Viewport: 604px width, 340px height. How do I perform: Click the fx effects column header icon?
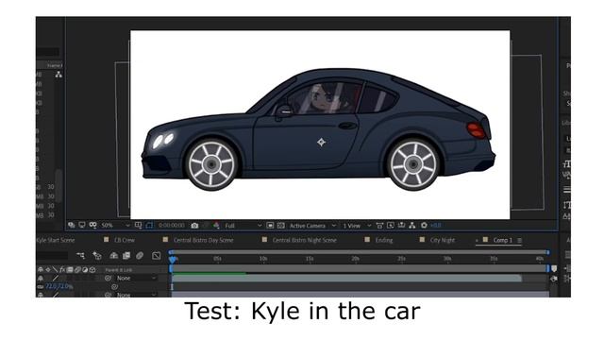point(62,270)
